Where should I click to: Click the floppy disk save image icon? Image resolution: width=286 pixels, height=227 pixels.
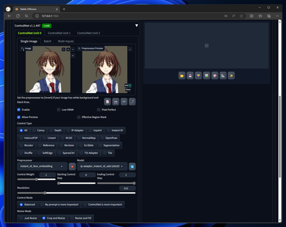coord(190,75)
